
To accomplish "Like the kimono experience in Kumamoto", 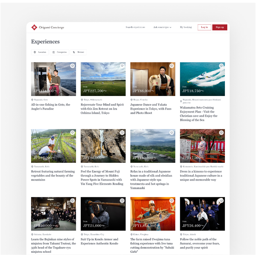I will click(221, 133).
